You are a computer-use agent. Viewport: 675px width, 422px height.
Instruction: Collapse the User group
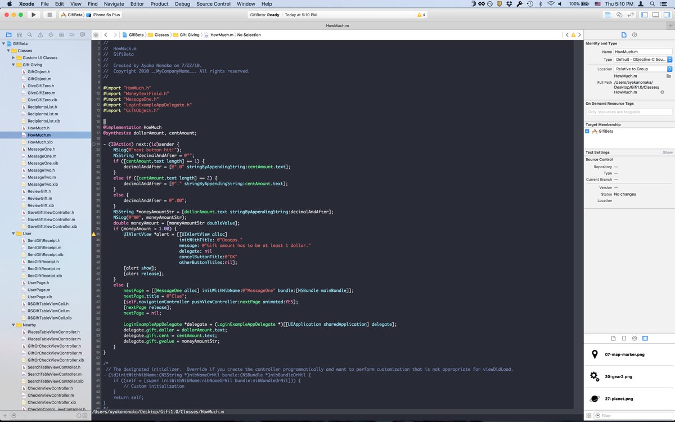tap(13, 234)
